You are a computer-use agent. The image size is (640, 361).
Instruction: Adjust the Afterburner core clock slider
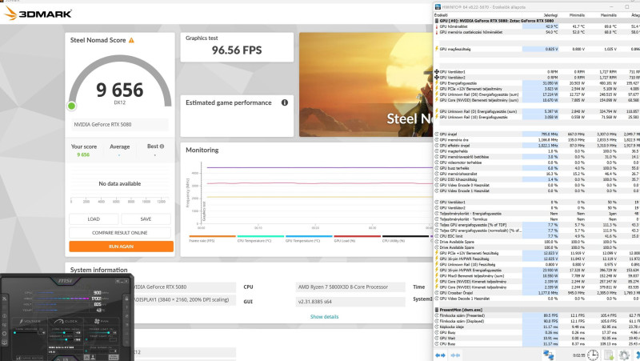point(62,333)
